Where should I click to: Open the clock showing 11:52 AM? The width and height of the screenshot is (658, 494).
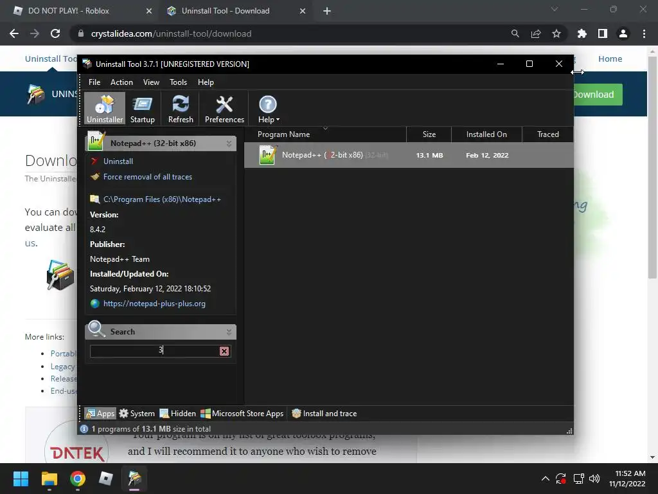[627, 479]
